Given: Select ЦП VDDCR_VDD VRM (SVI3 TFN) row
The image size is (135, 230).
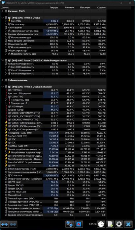Looking at the screenshot, I should (x=53, y=113).
